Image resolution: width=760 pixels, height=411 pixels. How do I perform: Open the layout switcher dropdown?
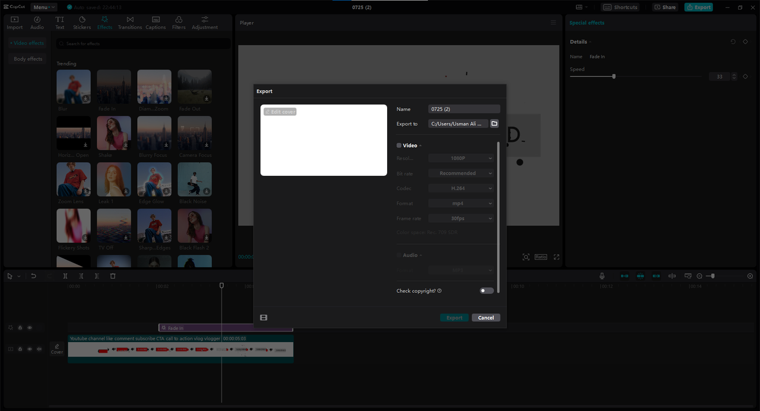pos(581,7)
